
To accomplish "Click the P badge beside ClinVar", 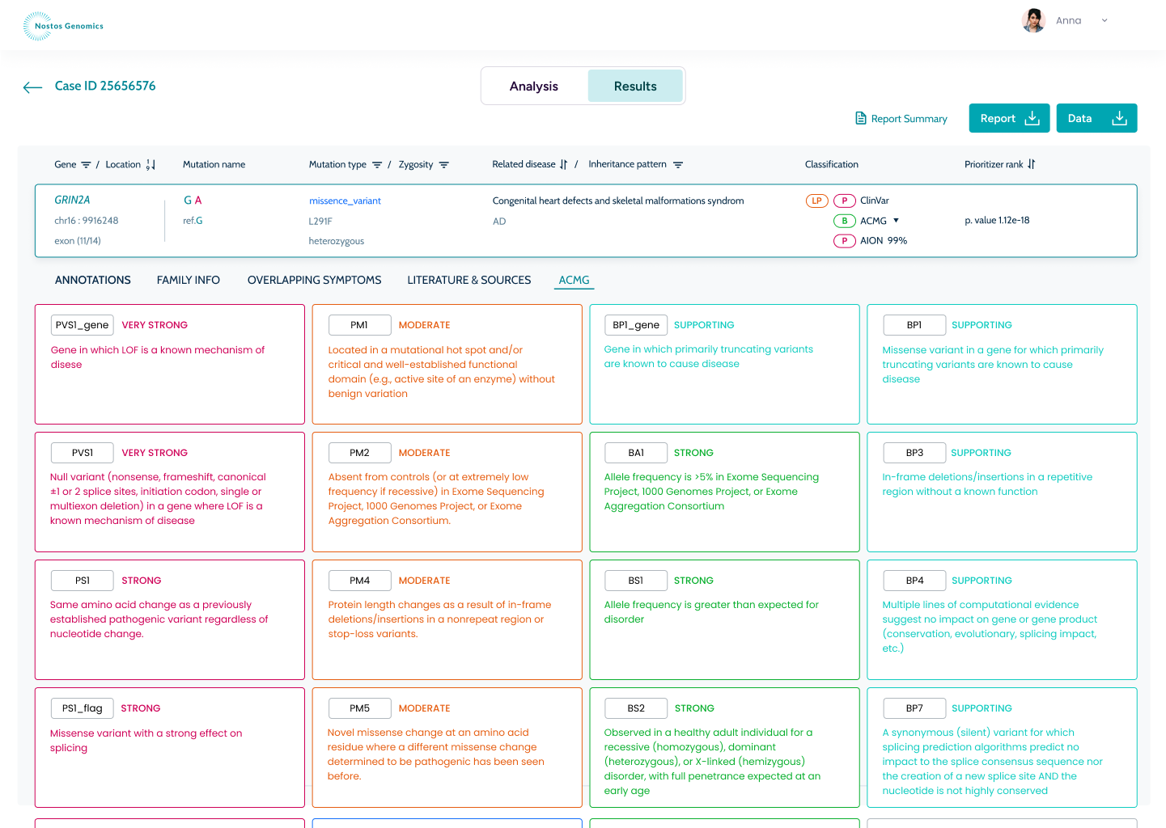I will (845, 201).
